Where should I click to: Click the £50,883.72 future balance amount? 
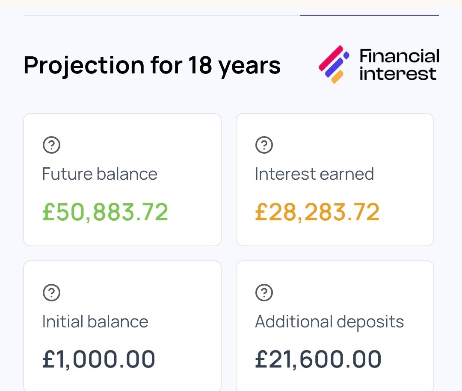105,212
